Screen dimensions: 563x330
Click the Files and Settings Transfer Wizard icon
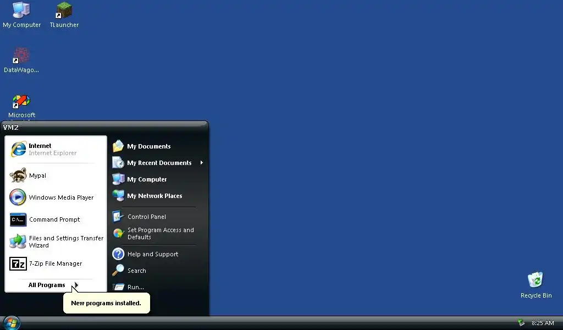(18, 241)
